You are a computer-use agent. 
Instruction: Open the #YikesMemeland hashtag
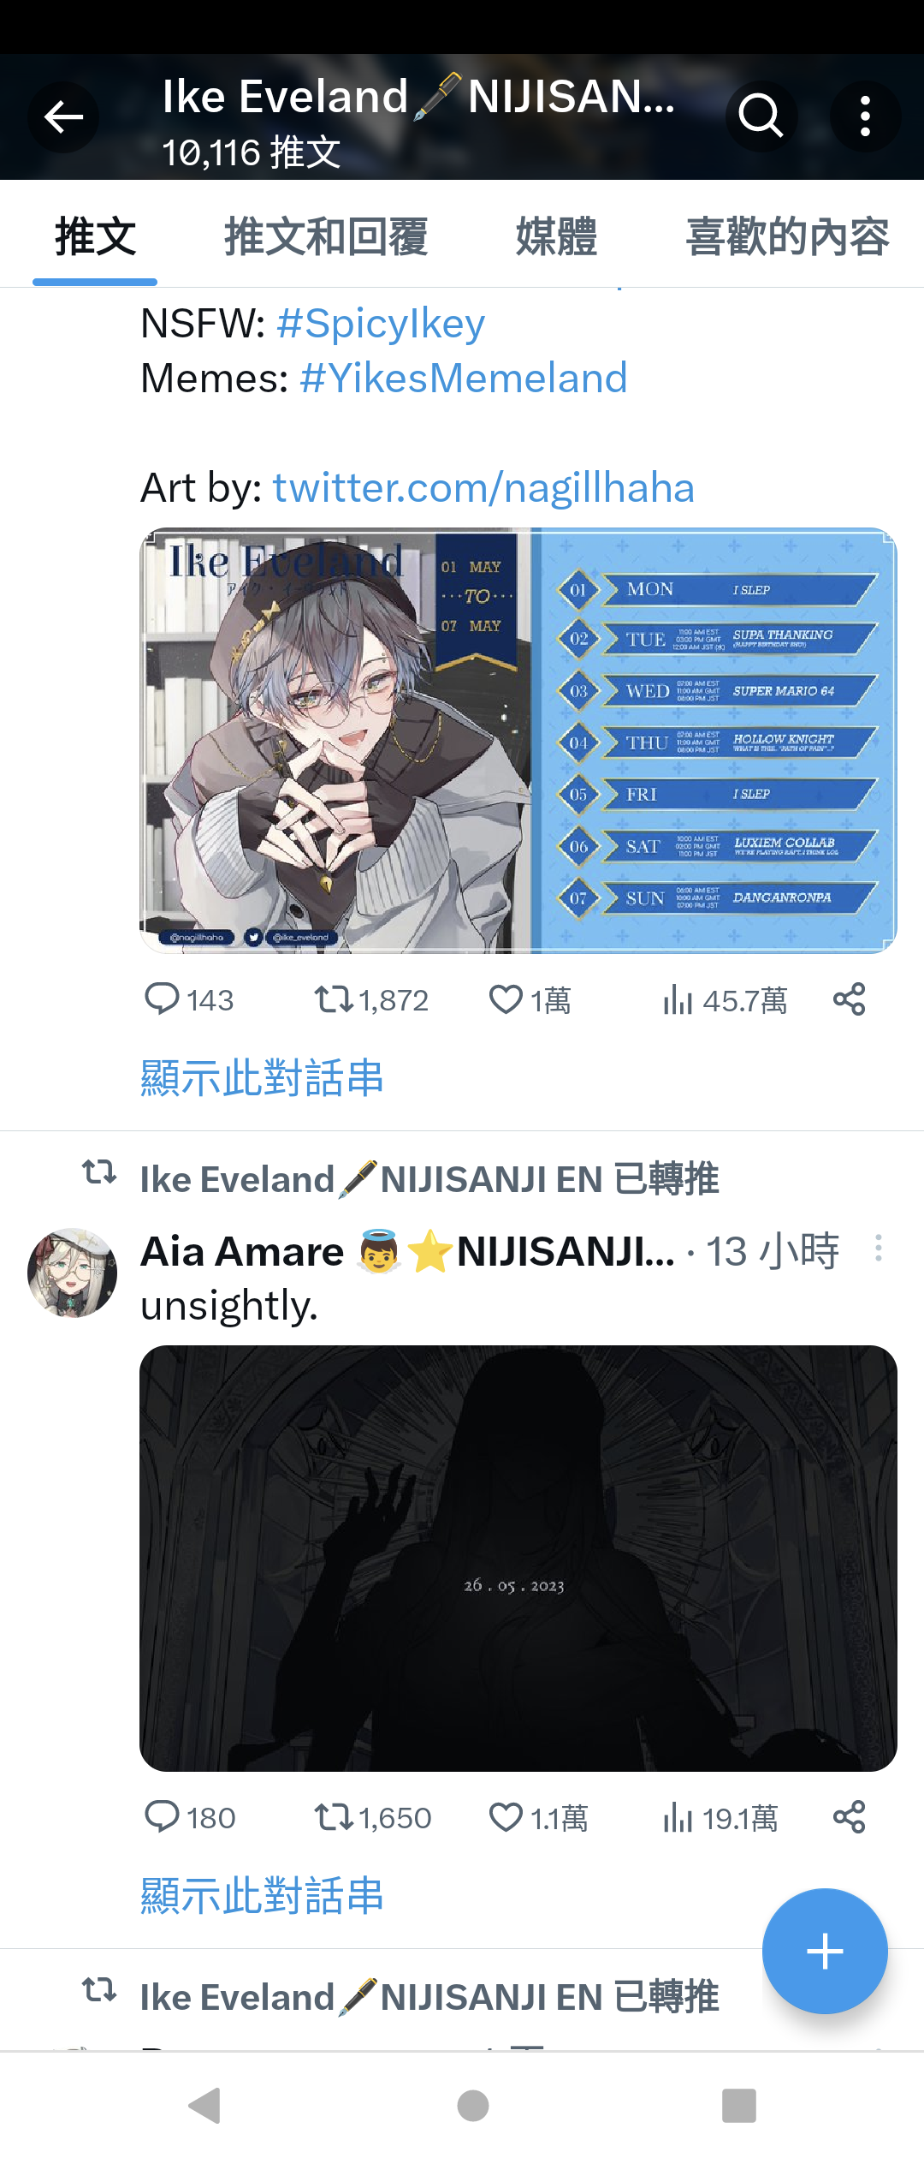click(464, 378)
